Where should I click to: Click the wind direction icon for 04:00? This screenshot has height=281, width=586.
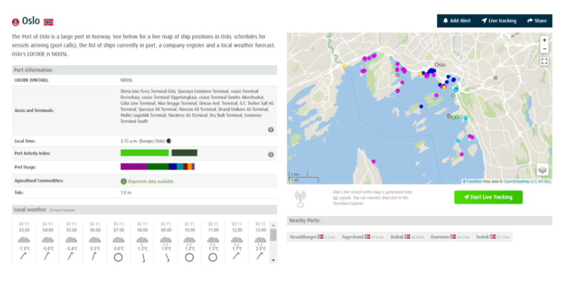click(x=48, y=257)
